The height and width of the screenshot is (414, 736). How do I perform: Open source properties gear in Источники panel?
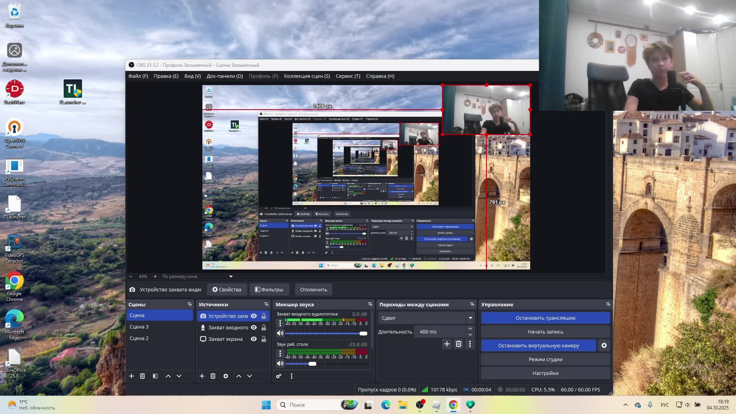pos(226,376)
